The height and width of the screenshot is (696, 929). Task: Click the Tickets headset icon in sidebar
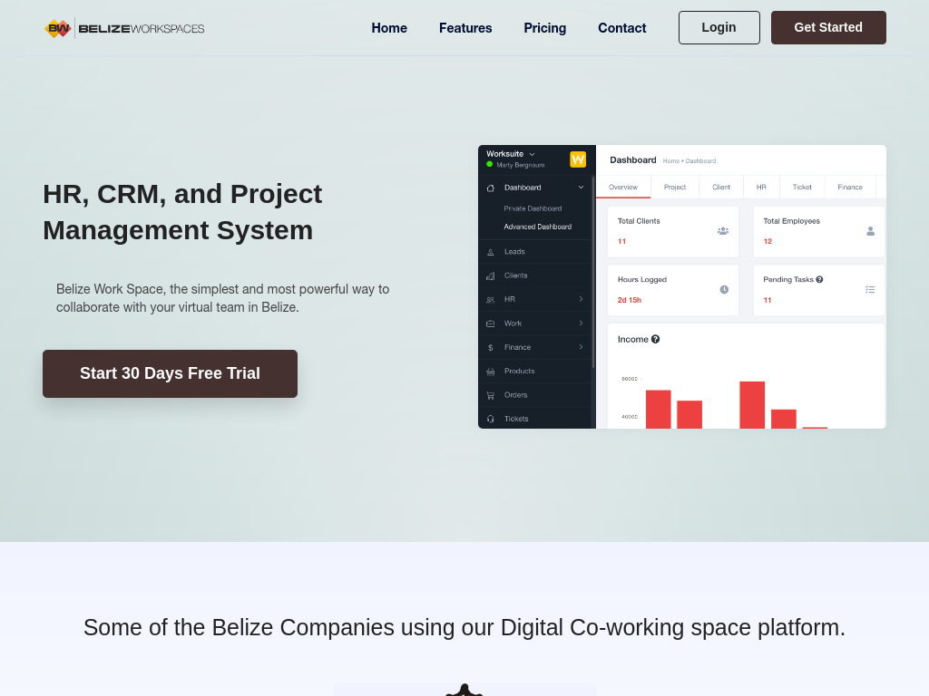point(491,419)
